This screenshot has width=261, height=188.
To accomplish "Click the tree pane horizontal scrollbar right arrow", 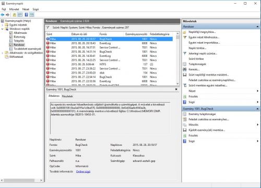I will (x=41, y=180).
